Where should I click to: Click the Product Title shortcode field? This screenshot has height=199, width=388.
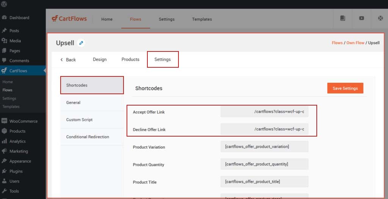pos(264,182)
